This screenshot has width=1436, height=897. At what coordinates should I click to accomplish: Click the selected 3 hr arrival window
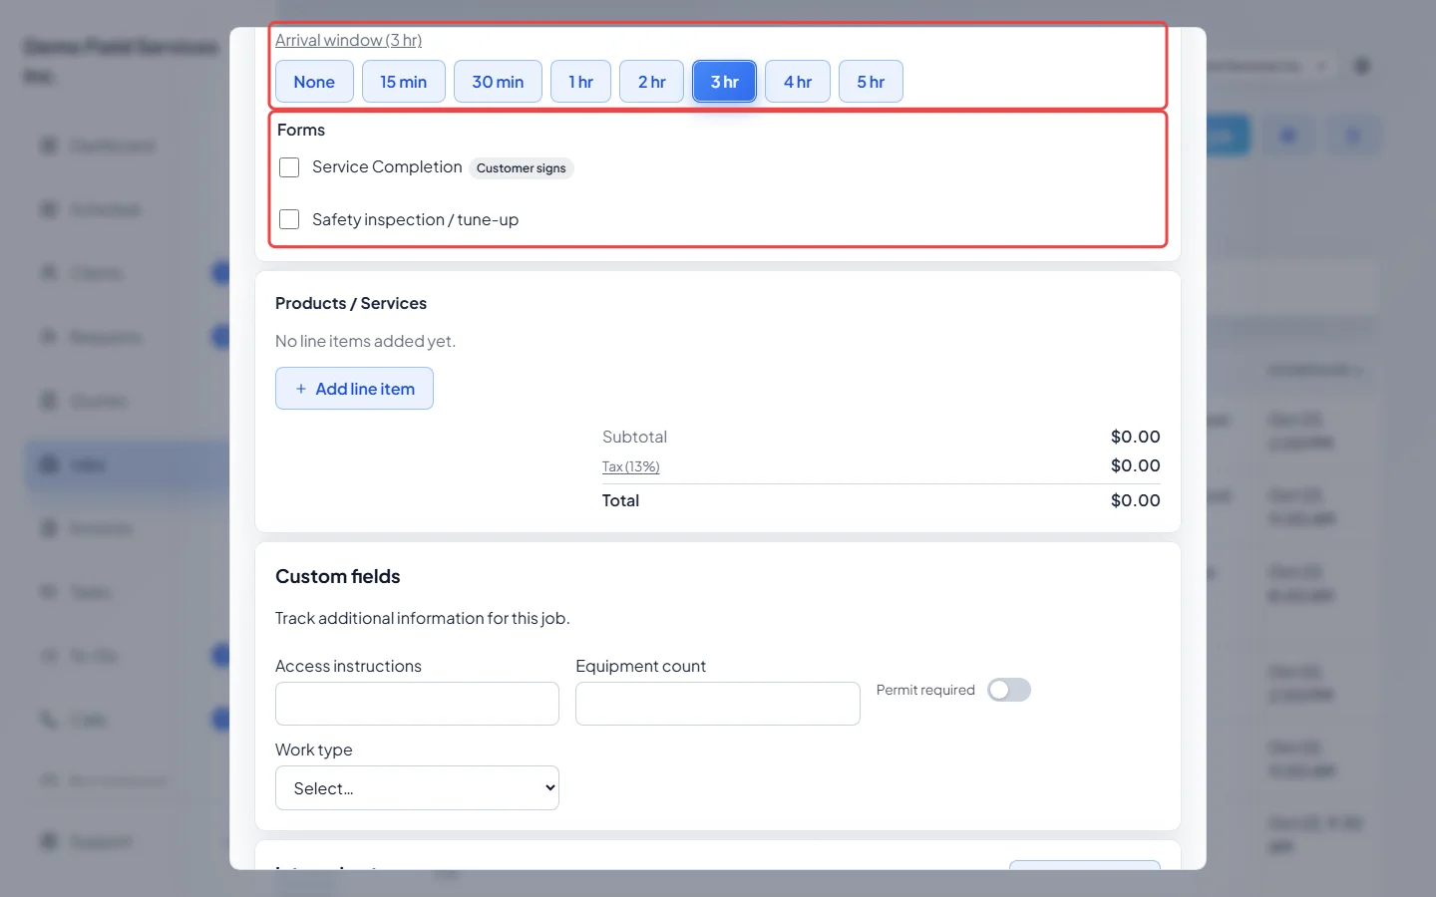click(x=724, y=82)
